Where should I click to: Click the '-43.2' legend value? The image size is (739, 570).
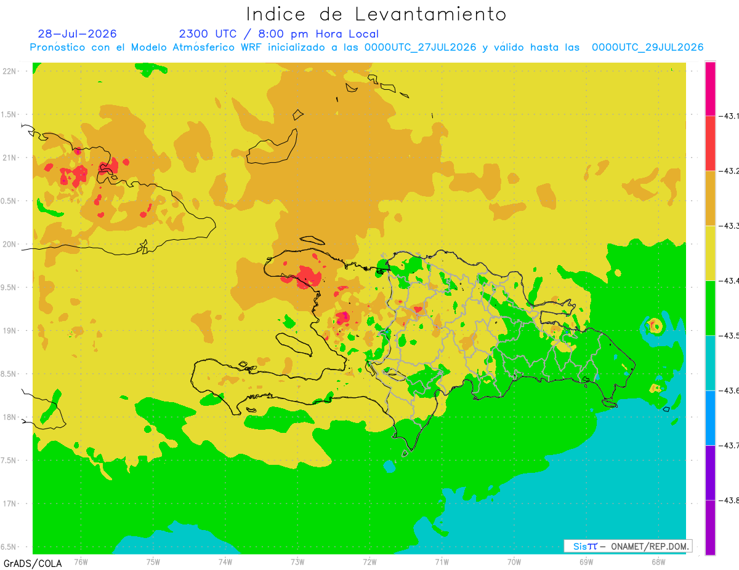[x=729, y=171]
